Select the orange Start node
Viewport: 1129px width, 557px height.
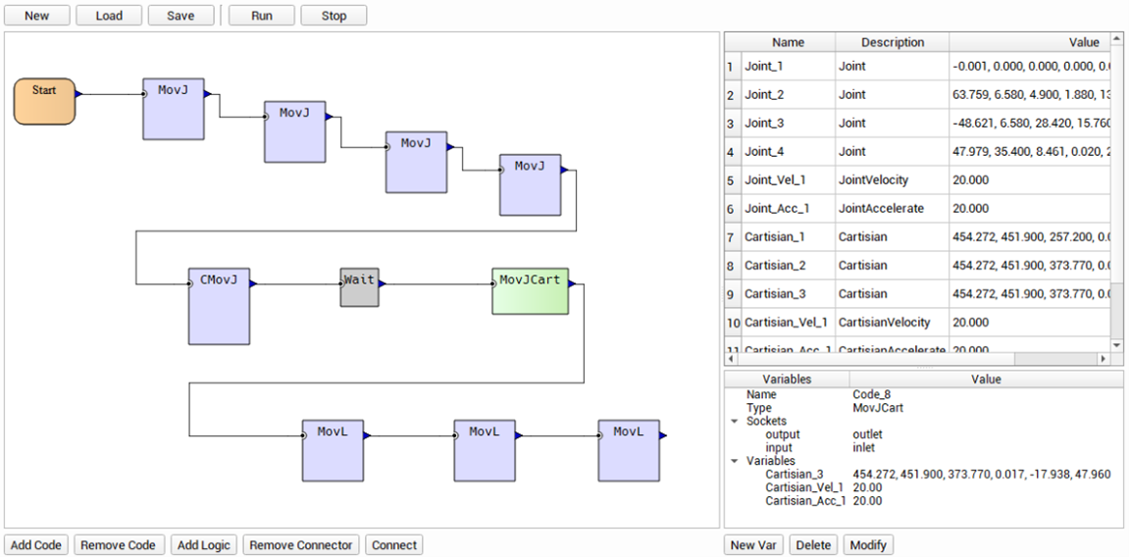tap(44, 102)
